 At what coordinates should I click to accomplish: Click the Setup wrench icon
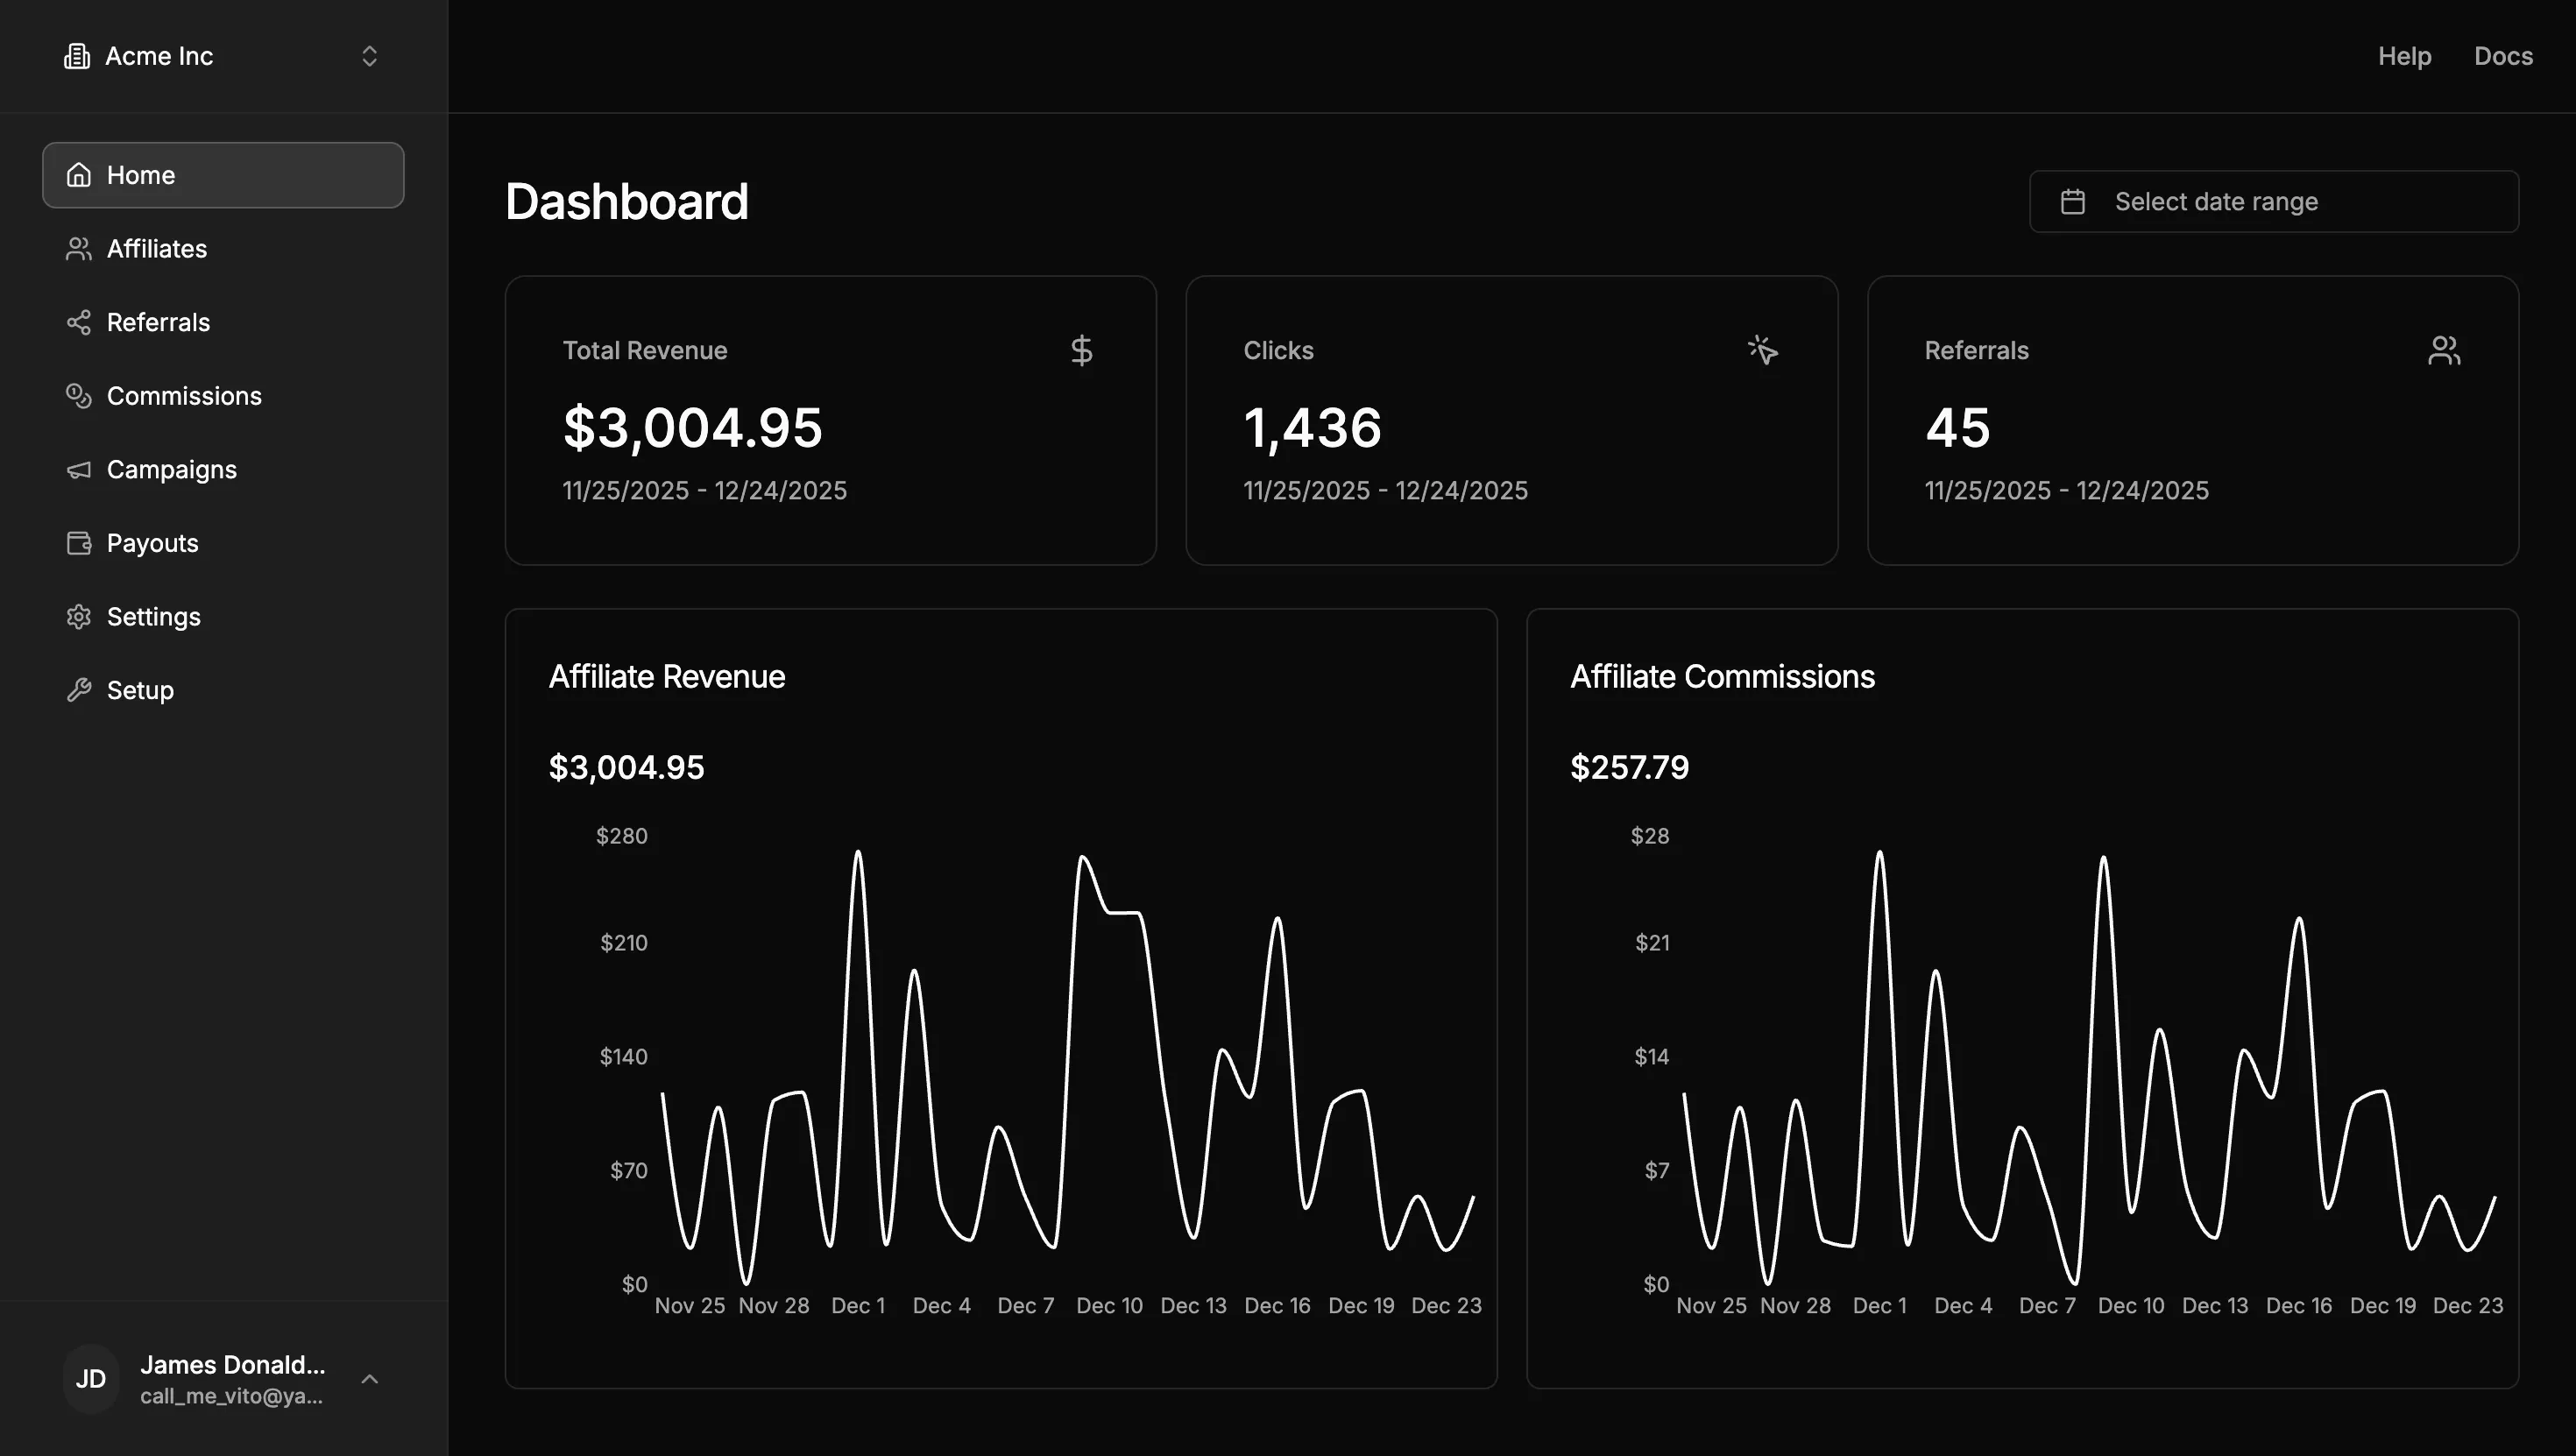[79, 689]
